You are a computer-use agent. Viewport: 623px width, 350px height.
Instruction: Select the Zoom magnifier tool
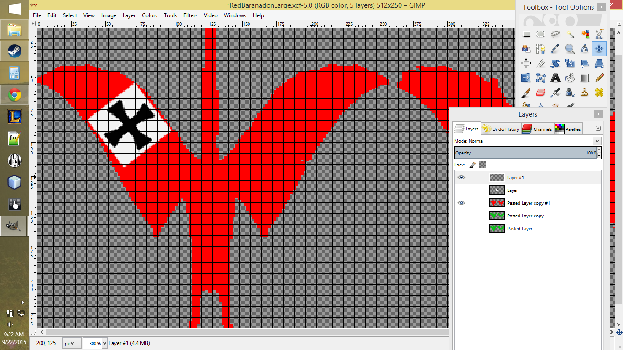[570, 48]
